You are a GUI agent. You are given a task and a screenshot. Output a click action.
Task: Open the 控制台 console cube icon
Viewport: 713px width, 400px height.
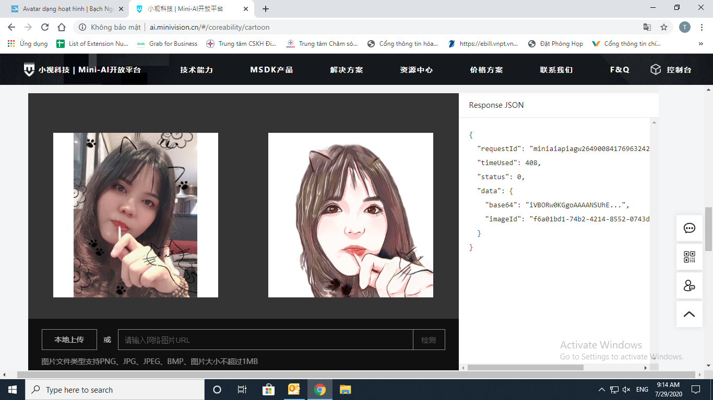coord(656,69)
